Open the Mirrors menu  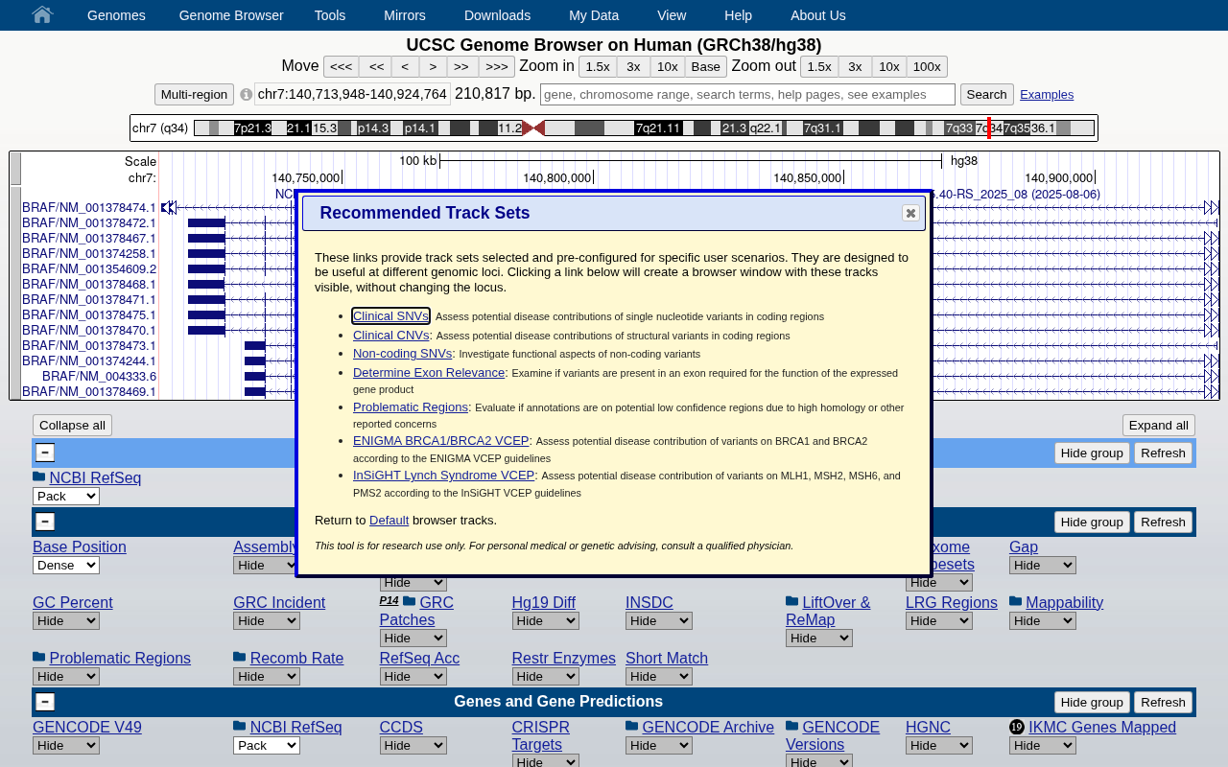click(x=405, y=15)
